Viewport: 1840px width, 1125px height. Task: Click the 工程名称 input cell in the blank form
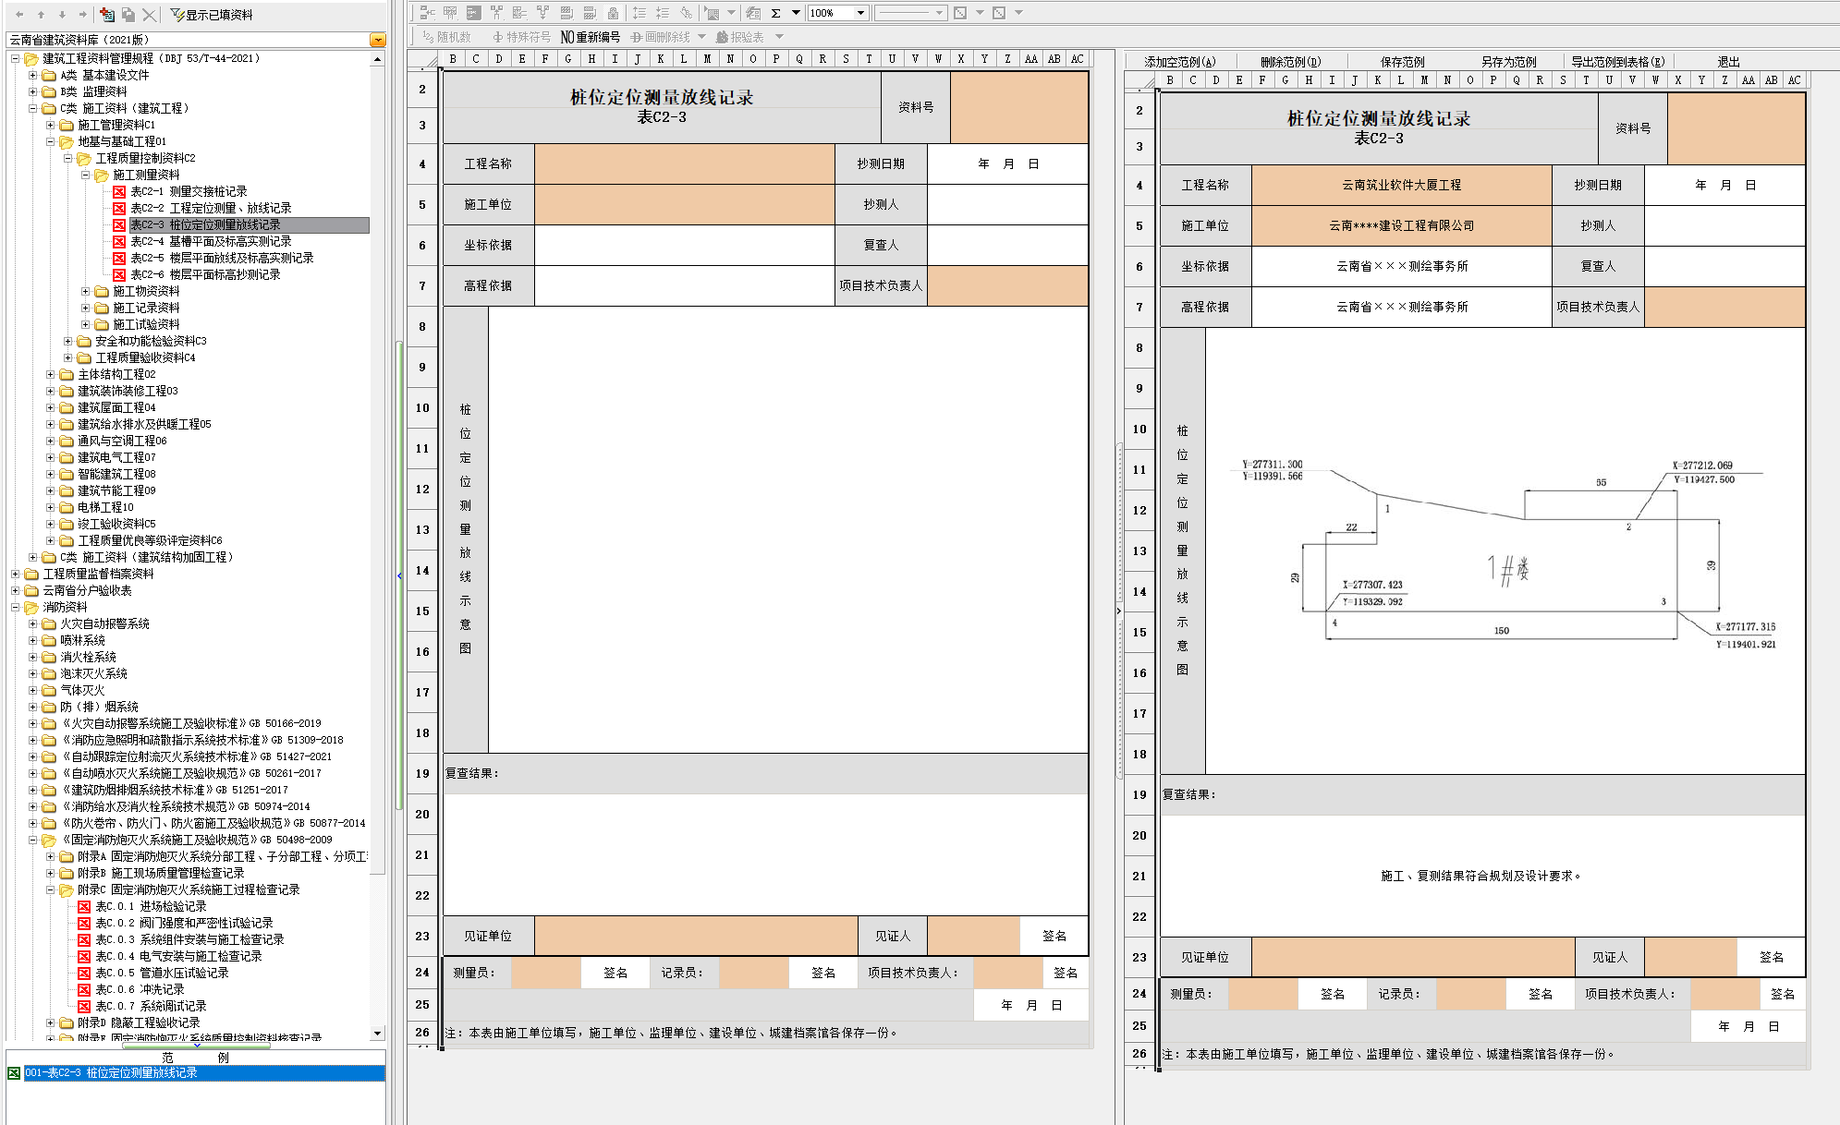coord(684,163)
